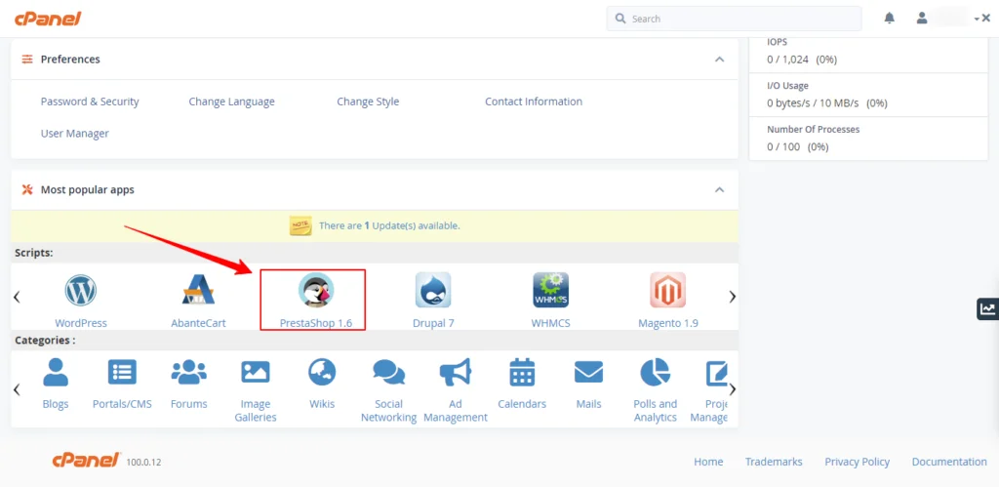Click the PrestaShop 1.6 icon

[316, 291]
